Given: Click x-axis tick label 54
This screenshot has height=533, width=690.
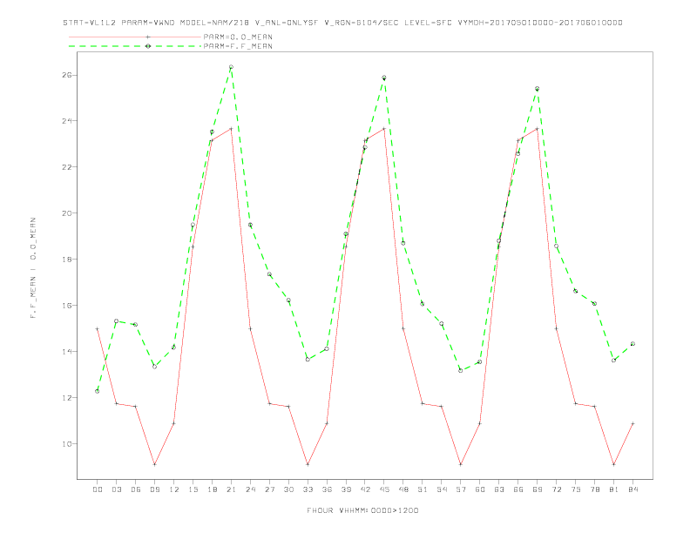Looking at the screenshot, I should click(x=442, y=489).
